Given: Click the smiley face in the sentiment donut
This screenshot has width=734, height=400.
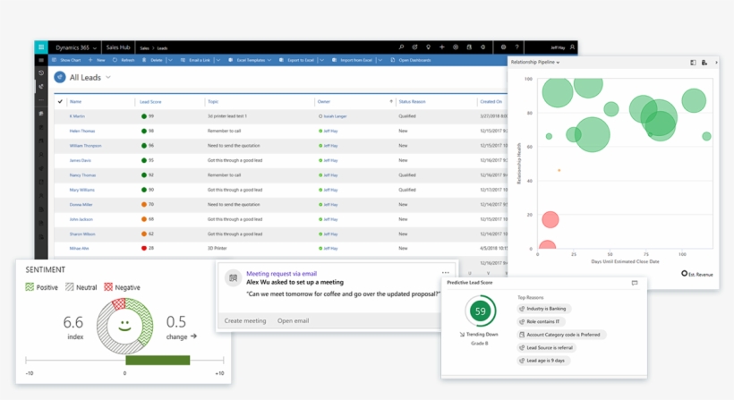Looking at the screenshot, I should tap(124, 325).
